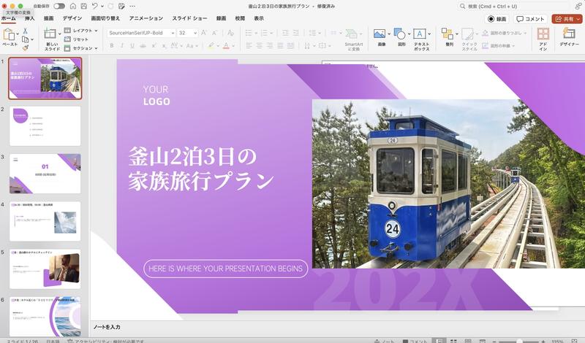Image resolution: width=585 pixels, height=343 pixels.
Task: Click the save icon in title bar
Action: (x=83, y=6)
